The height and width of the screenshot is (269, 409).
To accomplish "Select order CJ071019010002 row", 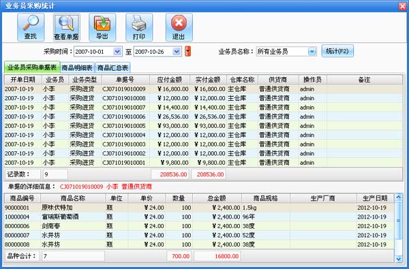I will [x=203, y=153].
